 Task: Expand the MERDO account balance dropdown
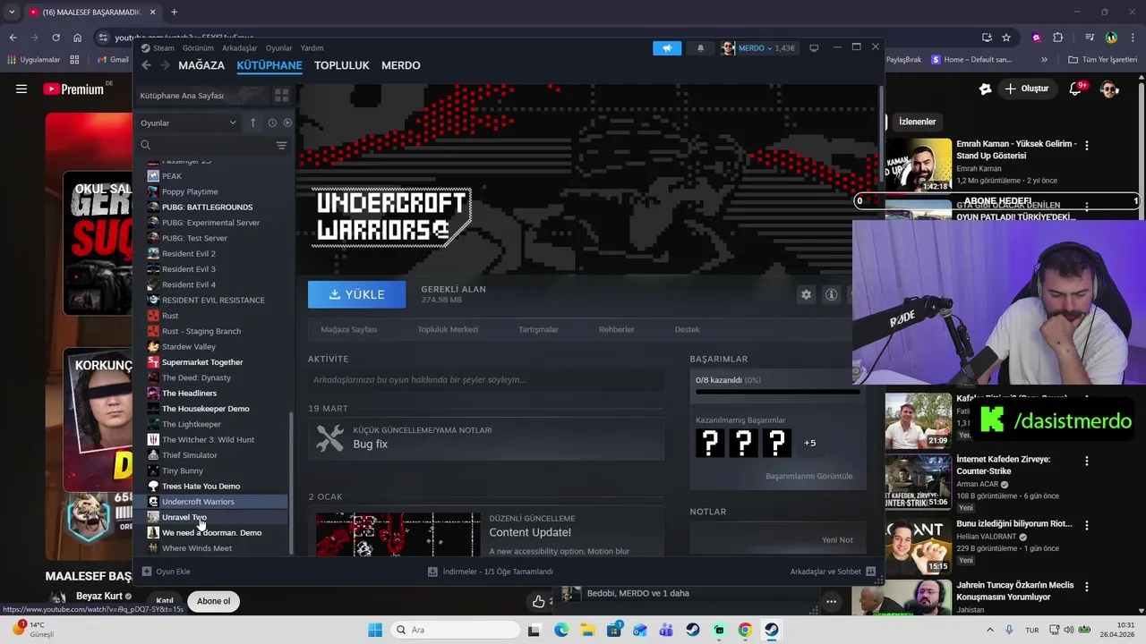point(765,48)
